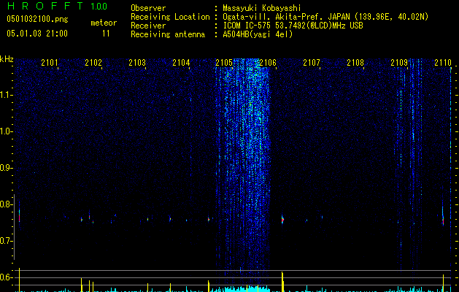Click the 1.1 kHz frequency label

pos(6,95)
